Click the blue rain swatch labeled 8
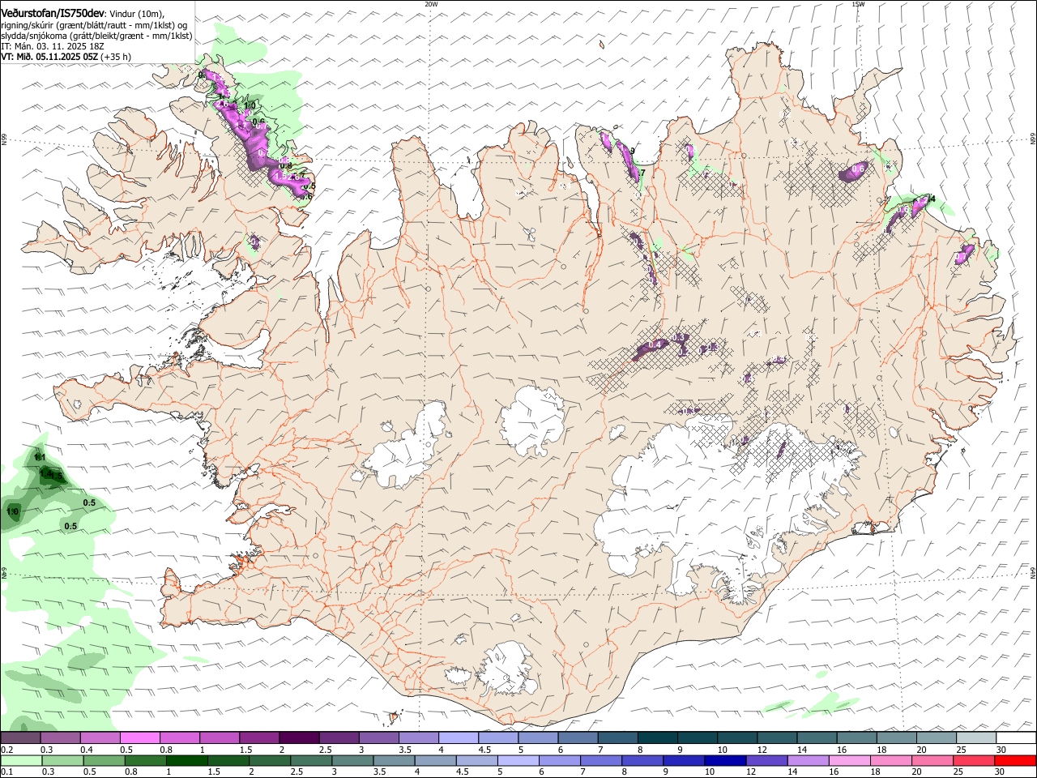Viewport: 1037px width, 778px height. (642, 761)
